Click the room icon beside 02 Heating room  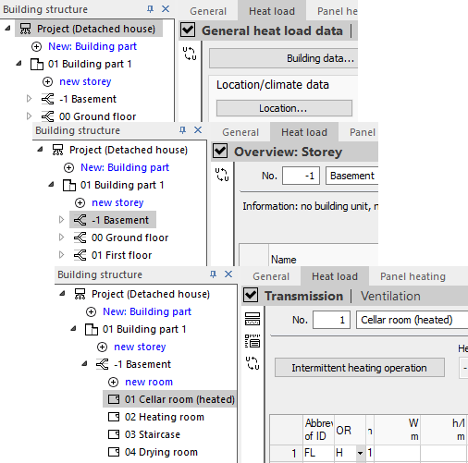(114, 417)
